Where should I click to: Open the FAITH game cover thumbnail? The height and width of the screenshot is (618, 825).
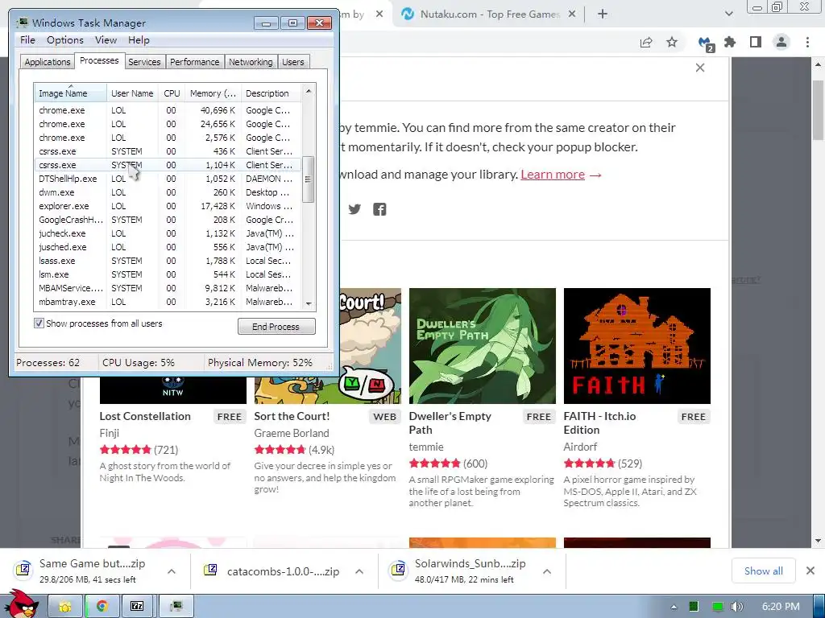(637, 346)
